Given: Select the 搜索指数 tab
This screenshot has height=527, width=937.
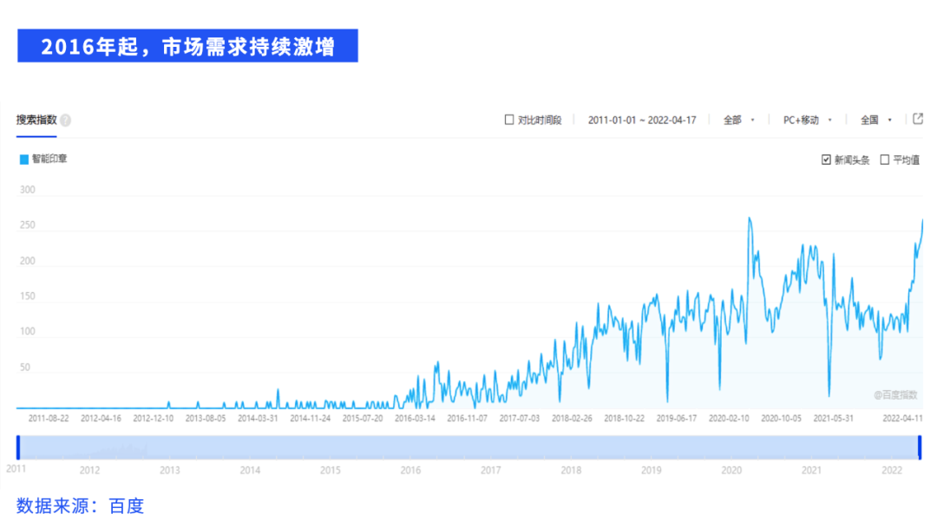Looking at the screenshot, I should (36, 120).
